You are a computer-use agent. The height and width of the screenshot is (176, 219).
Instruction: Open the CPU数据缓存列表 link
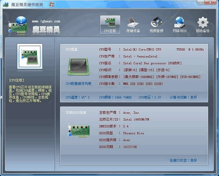point(78,84)
